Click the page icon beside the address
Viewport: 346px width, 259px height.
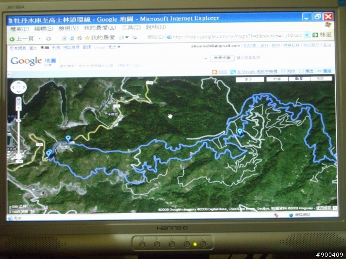tap(169, 37)
